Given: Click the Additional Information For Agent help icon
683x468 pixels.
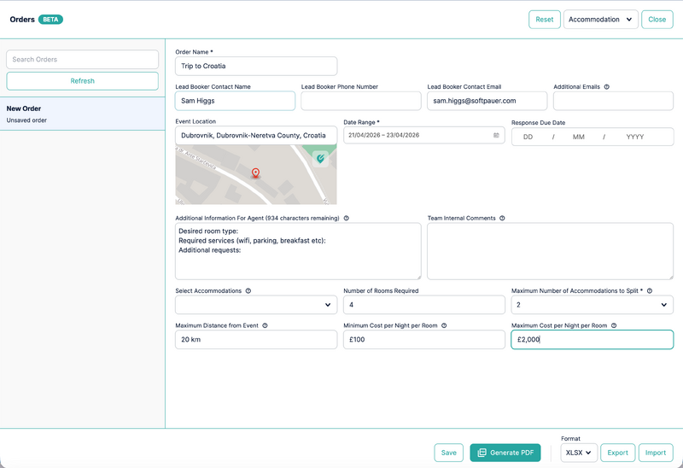Looking at the screenshot, I should coord(347,218).
